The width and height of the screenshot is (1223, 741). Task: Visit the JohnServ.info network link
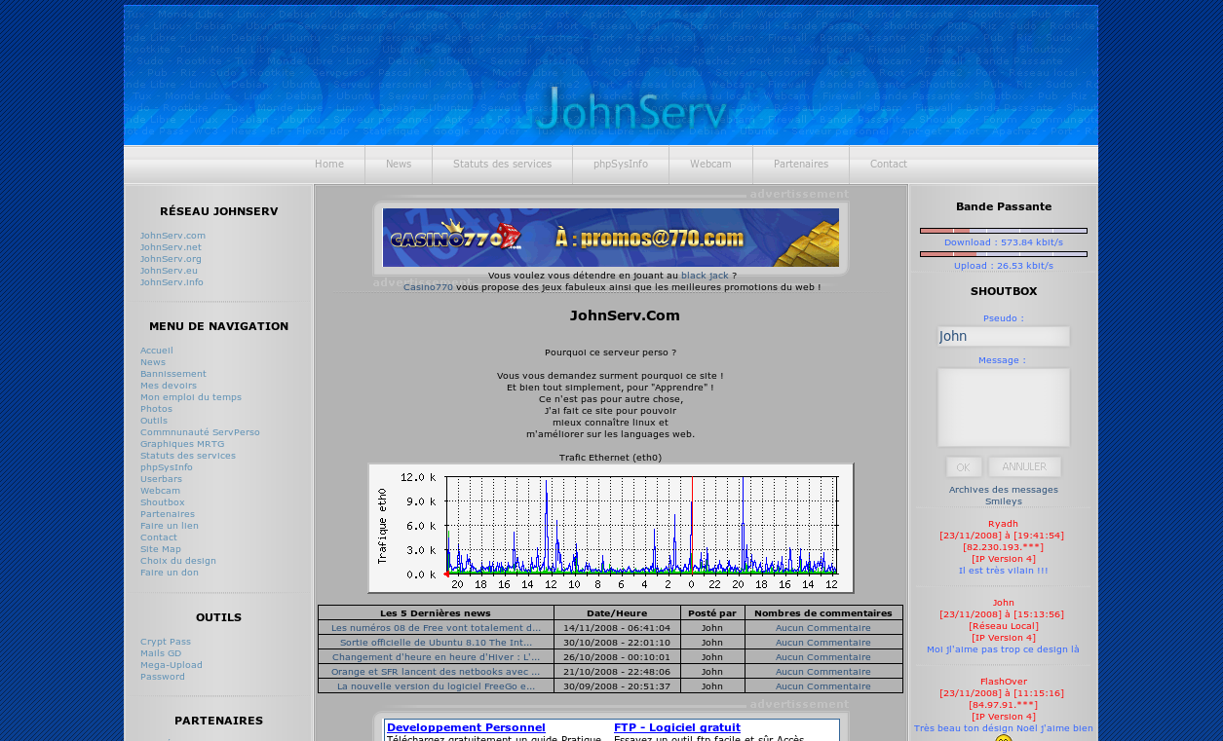tap(172, 282)
